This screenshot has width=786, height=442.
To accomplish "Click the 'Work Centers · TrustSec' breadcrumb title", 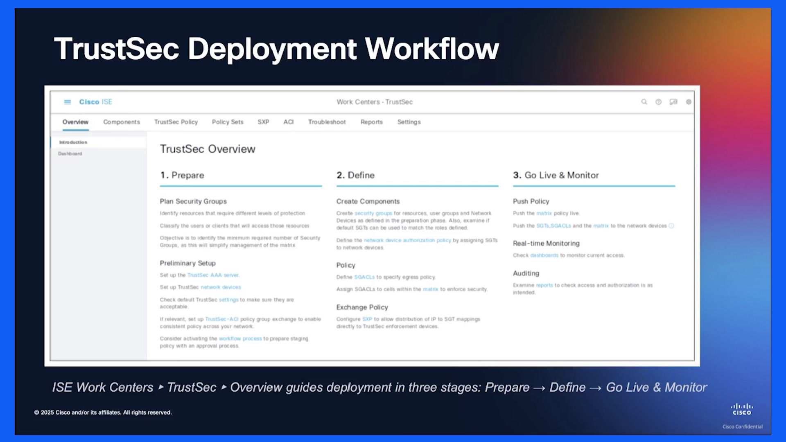I will click(375, 102).
